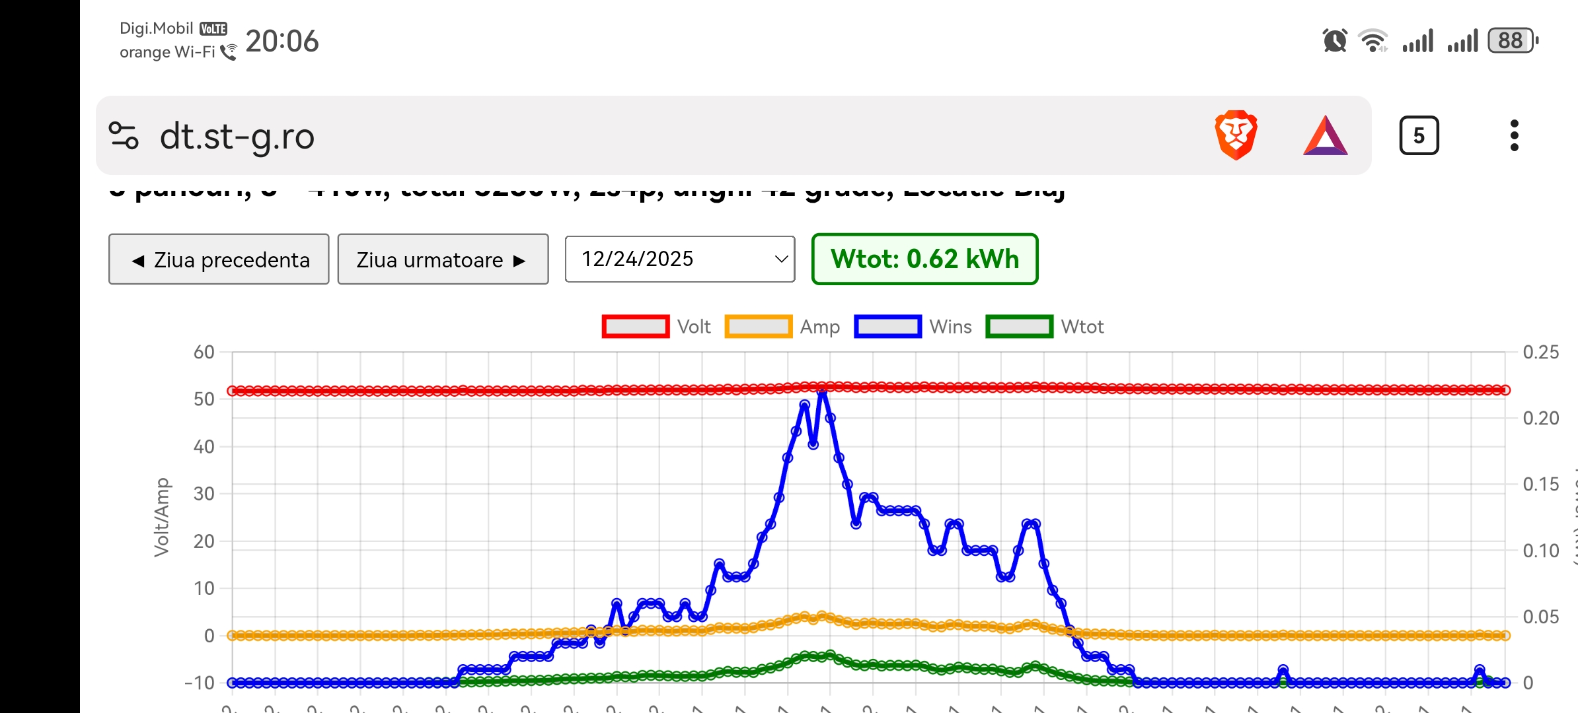Tap the clock showing 20:06
The height and width of the screenshot is (713, 1578).
pyautogui.click(x=282, y=41)
